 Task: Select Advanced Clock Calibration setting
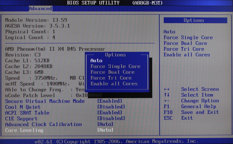click(x=43, y=125)
